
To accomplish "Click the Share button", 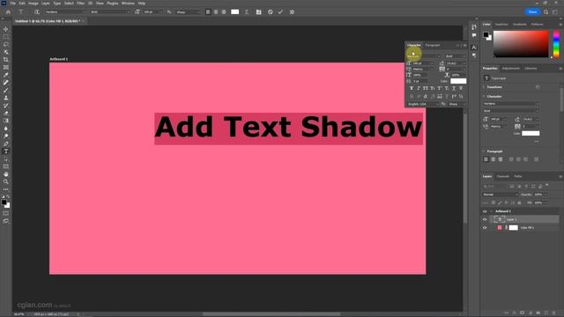I will (532, 11).
